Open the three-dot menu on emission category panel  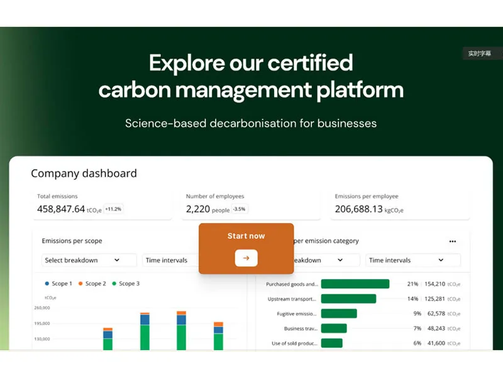pyautogui.click(x=452, y=241)
